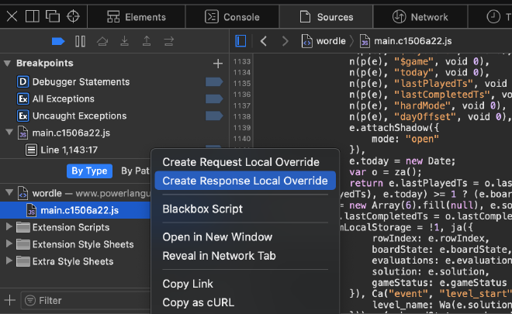Viewport: 512px width, 314px height.
Task: Pause script execution
Action: click(80, 41)
